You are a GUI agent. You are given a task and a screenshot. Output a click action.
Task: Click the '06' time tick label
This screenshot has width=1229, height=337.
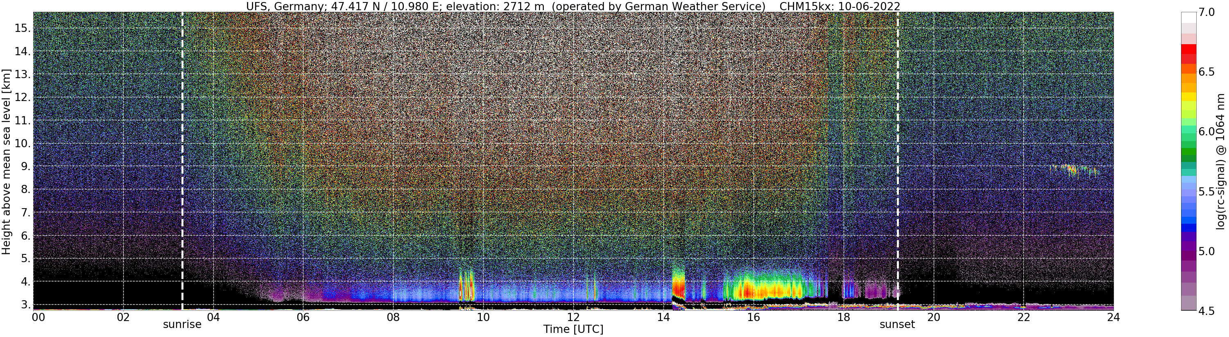(303, 317)
